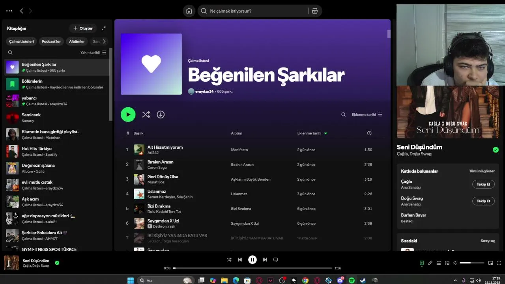Show hidden system tray icons chevron
Image resolution: width=505 pixels, height=284 pixels.
click(x=455, y=280)
